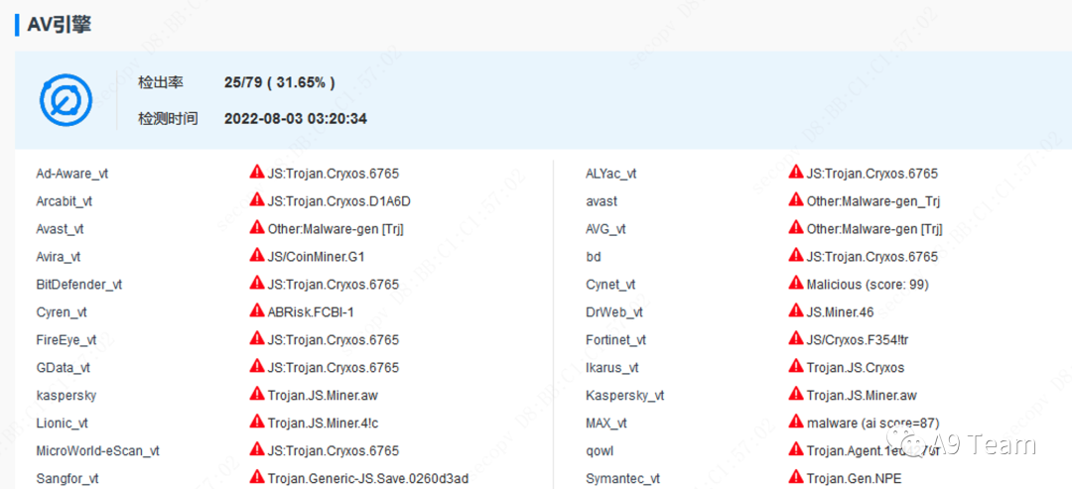
Task: Click the blue circular scan engine icon
Action: (x=65, y=101)
